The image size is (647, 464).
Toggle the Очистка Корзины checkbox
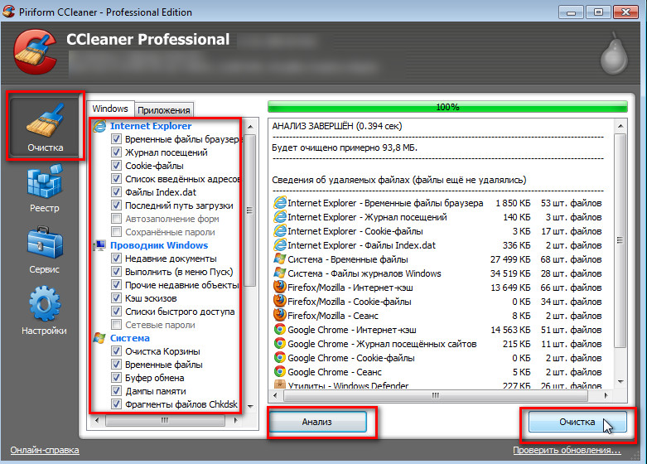click(117, 351)
